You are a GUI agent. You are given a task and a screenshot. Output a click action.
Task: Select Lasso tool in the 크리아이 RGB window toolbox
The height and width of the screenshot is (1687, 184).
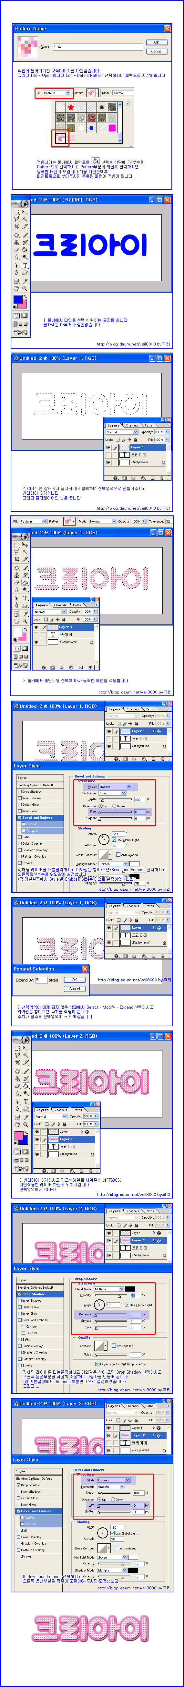coord(16,219)
